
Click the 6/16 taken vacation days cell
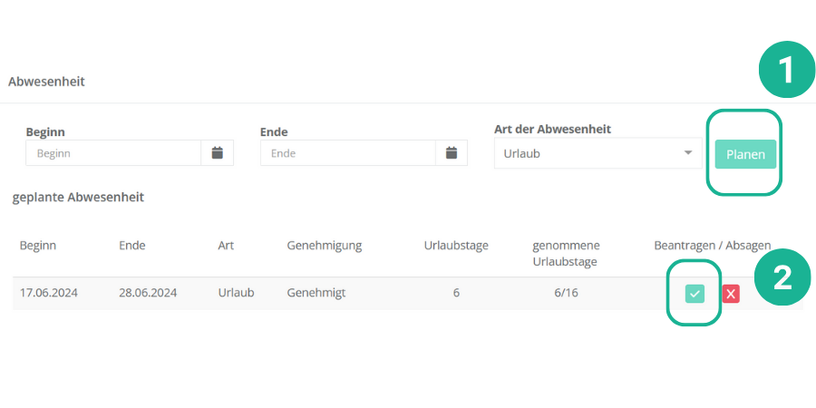coord(566,293)
